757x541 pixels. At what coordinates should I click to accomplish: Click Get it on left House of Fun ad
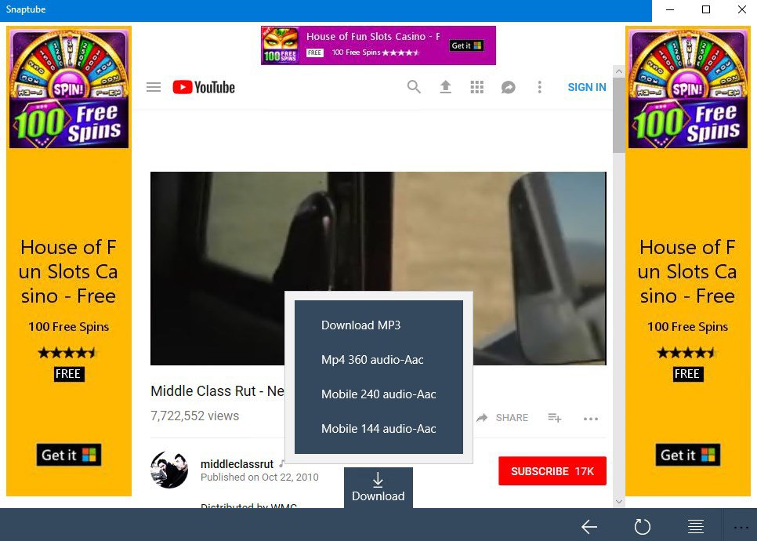(68, 455)
